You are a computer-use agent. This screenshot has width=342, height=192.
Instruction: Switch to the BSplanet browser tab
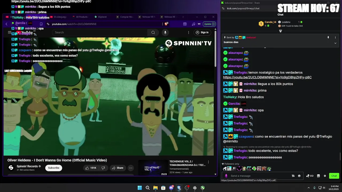[x=102, y=17]
